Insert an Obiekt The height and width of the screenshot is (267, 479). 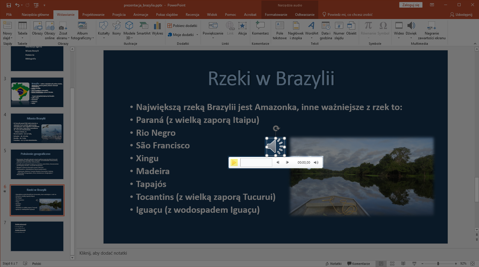click(x=351, y=29)
